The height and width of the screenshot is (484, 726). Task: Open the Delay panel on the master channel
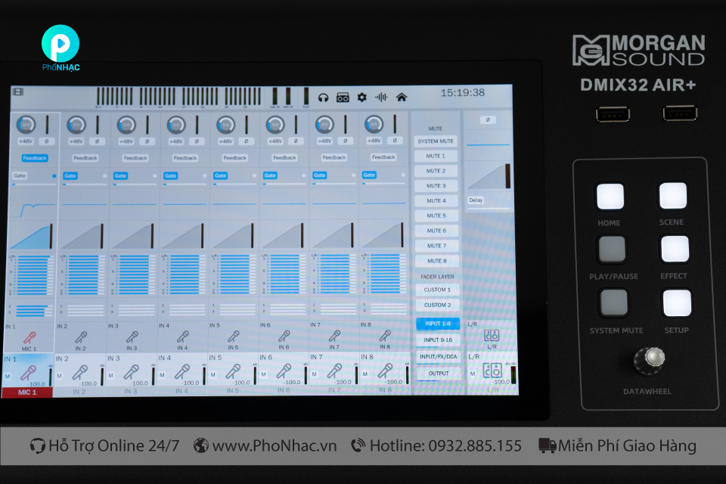pyautogui.click(x=476, y=200)
